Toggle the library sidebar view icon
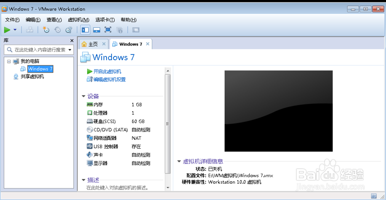The height and width of the screenshot is (200, 386). 85,30
